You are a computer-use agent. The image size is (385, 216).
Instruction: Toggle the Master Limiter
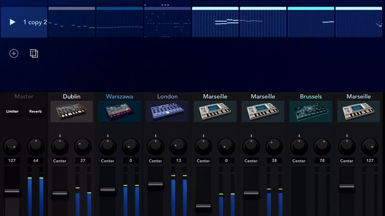tap(12, 112)
